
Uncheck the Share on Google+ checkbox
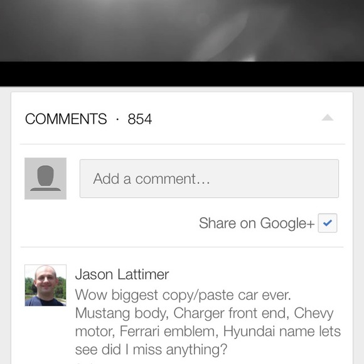pos(328,223)
